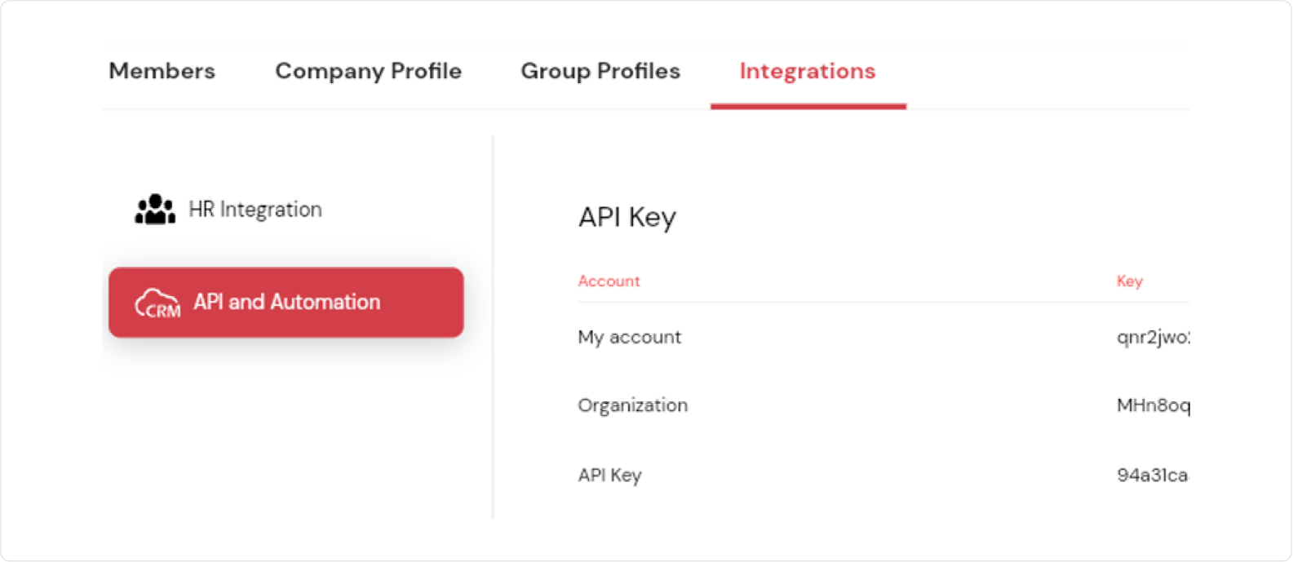The width and height of the screenshot is (1293, 562).
Task: Click the Key column header
Action: pos(1129,281)
